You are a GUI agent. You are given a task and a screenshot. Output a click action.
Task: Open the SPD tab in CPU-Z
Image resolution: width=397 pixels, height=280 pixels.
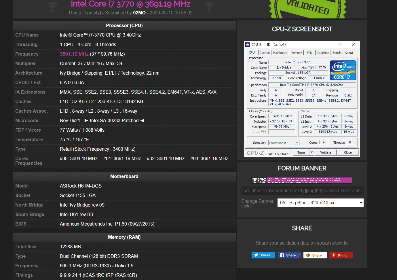(309, 53)
